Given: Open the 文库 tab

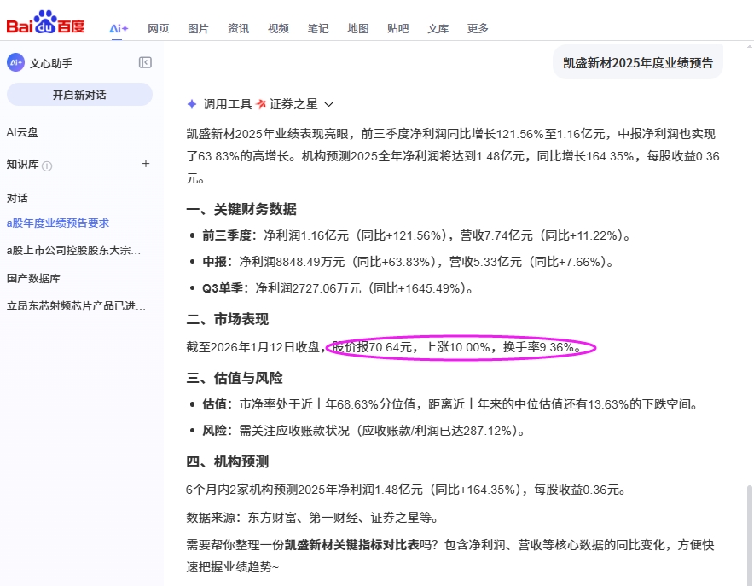Looking at the screenshot, I should pos(438,28).
